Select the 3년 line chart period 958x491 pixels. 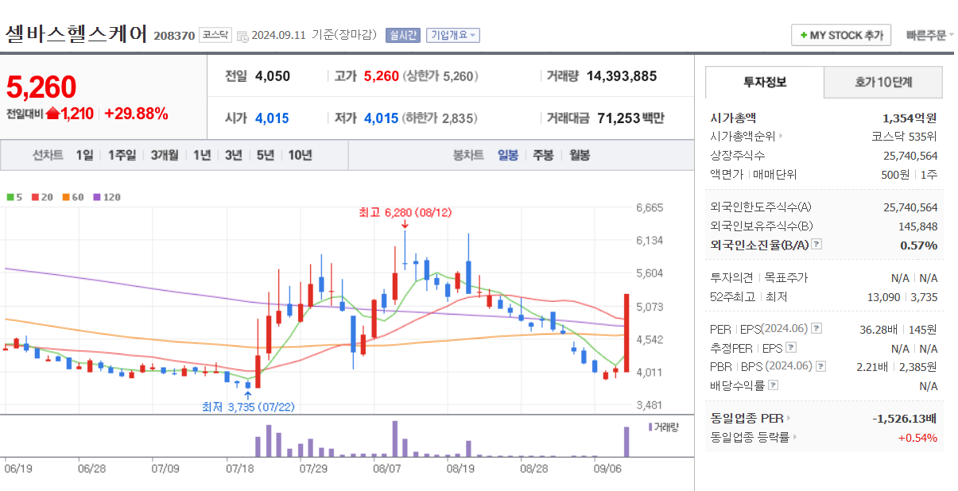click(234, 155)
